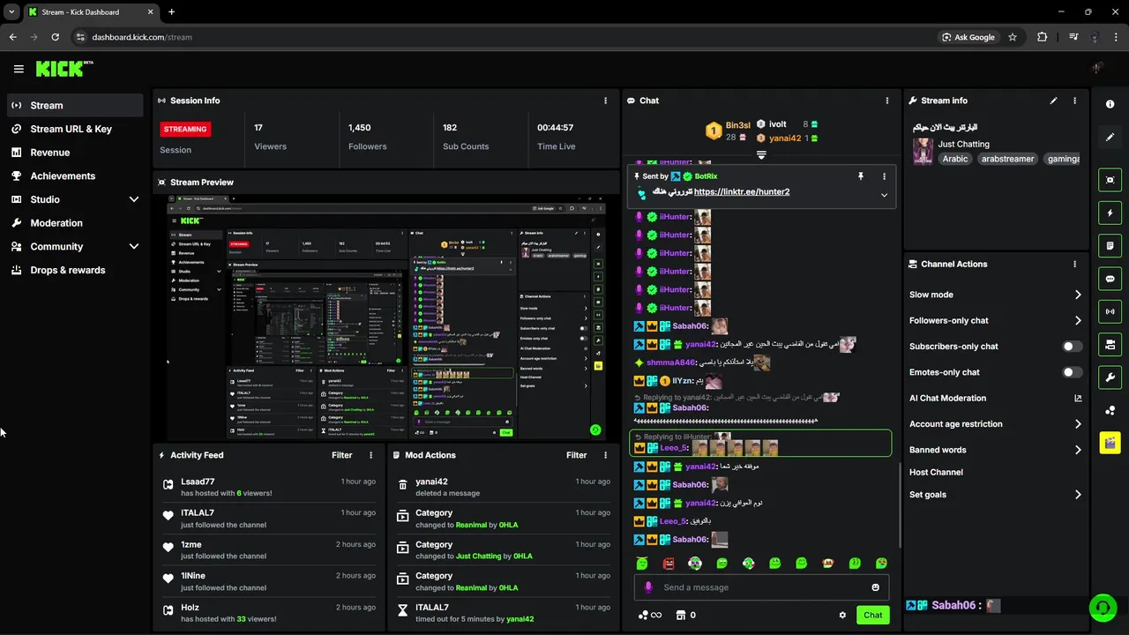Toggle Emotes-only chat switch
Image resolution: width=1129 pixels, height=635 pixels.
[1072, 372]
